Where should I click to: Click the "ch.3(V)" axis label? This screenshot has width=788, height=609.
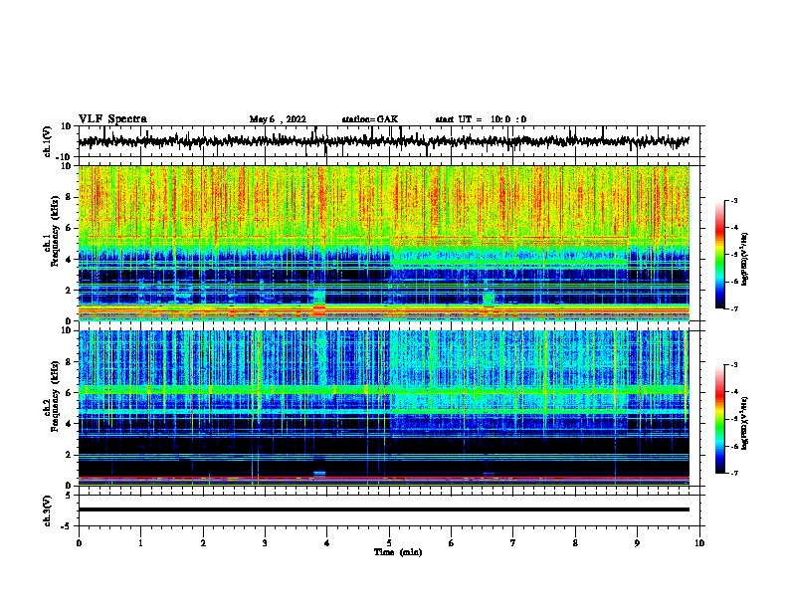pos(47,510)
